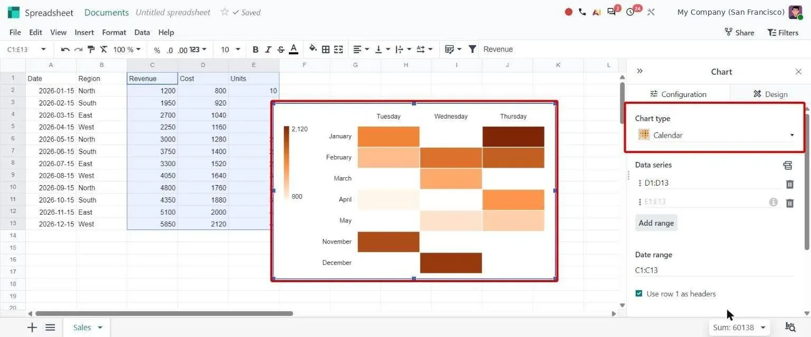Increase decimal places (.00)
The height and width of the screenshot is (337, 811).
[182, 50]
